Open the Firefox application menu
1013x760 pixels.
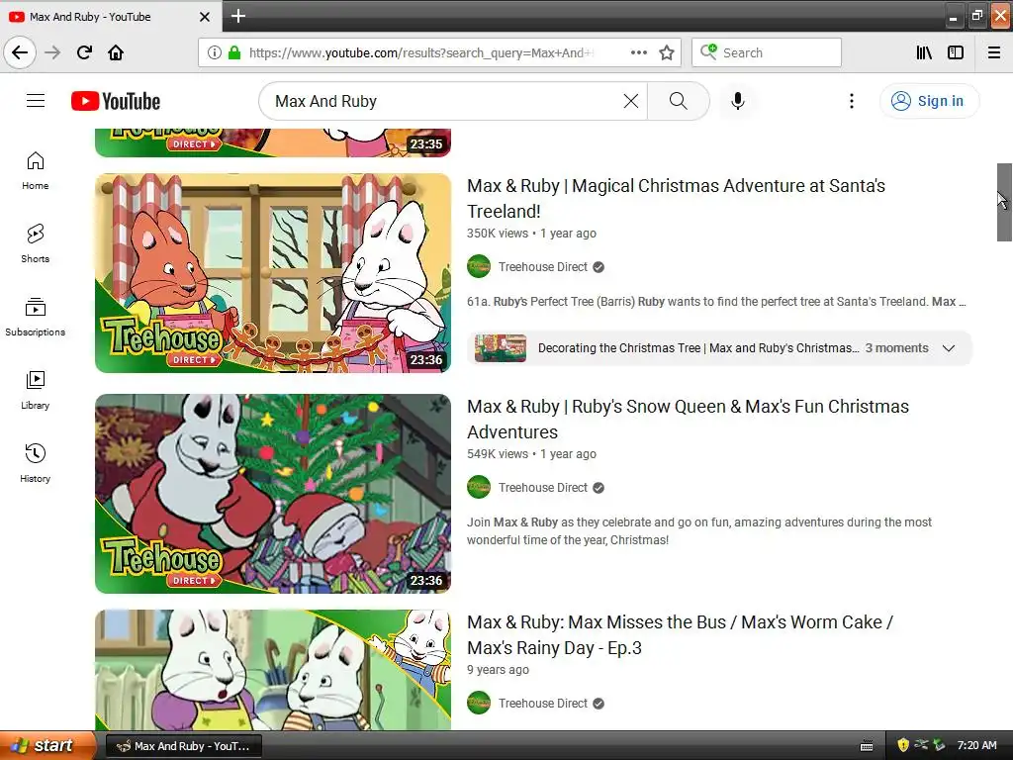pos(994,52)
